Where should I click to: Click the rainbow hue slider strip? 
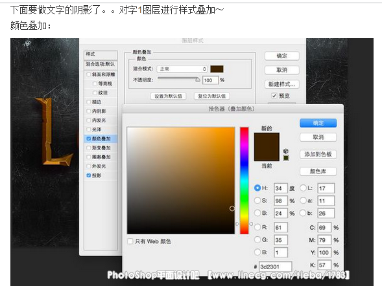pyautogui.click(x=244, y=181)
